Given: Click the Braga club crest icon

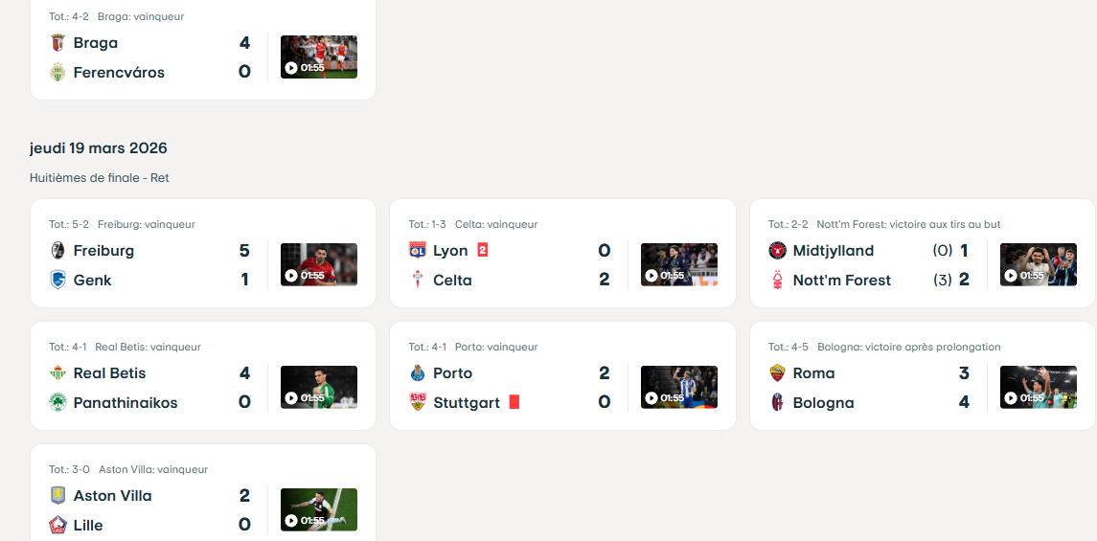Looking at the screenshot, I should [x=57, y=43].
